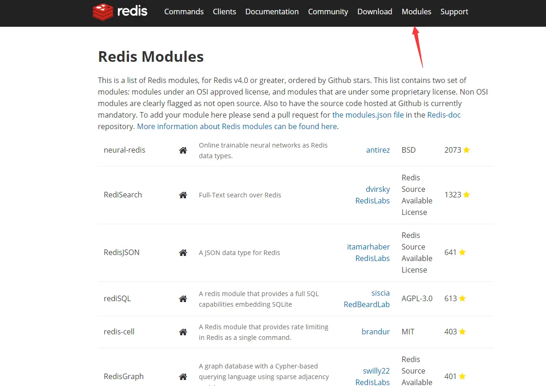Select the Modules nav item
The width and height of the screenshot is (546, 386).
pos(417,12)
